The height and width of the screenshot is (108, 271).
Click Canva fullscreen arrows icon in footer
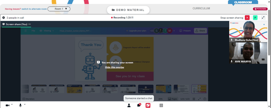pyautogui.click(x=199, y=99)
